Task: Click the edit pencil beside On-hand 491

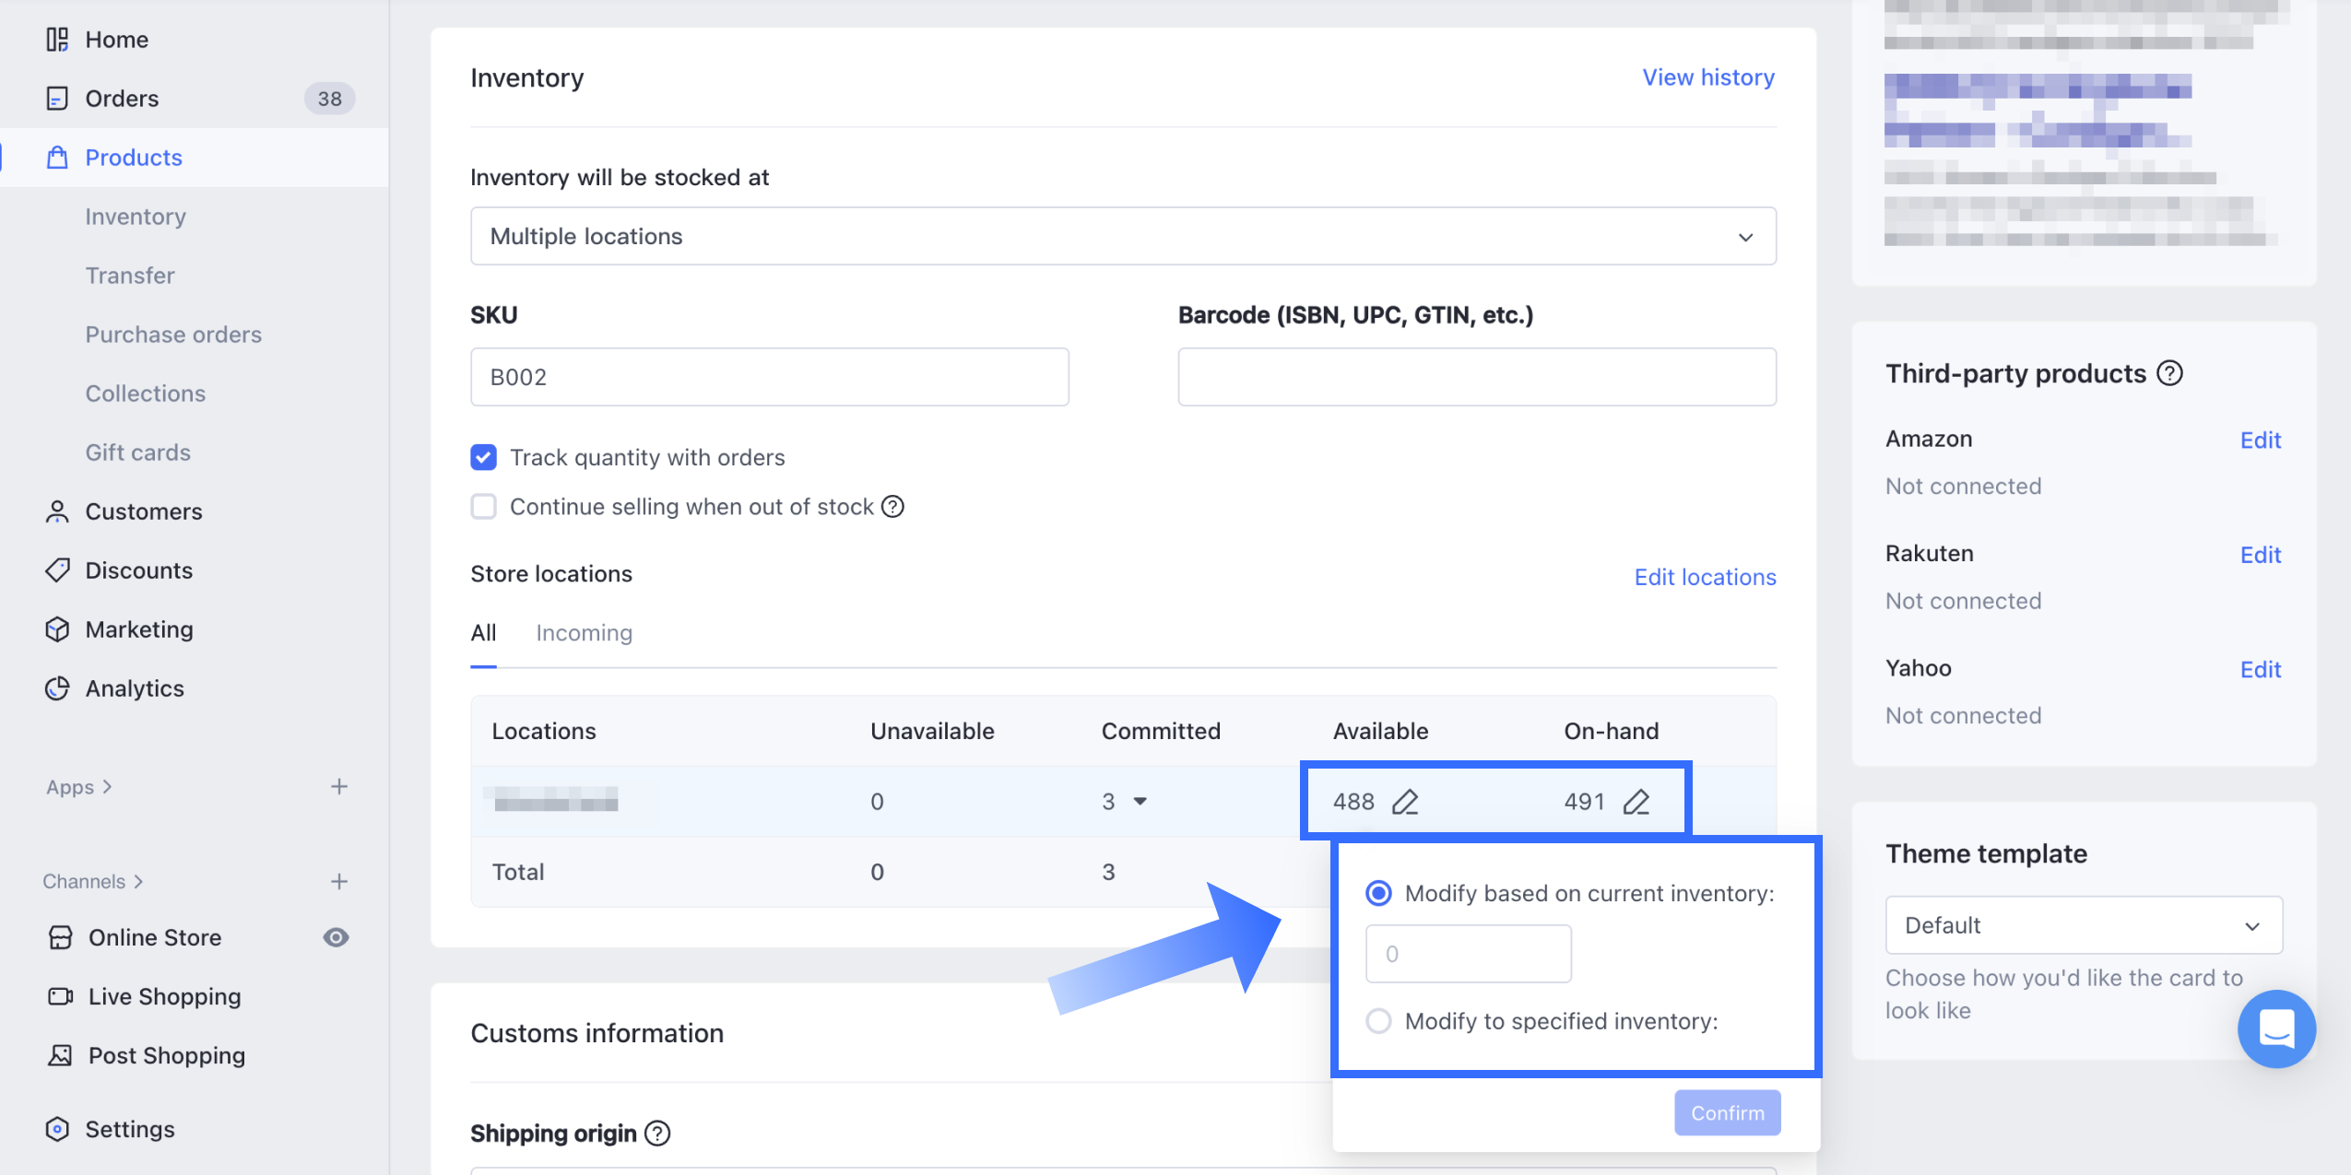Action: click(x=1636, y=802)
